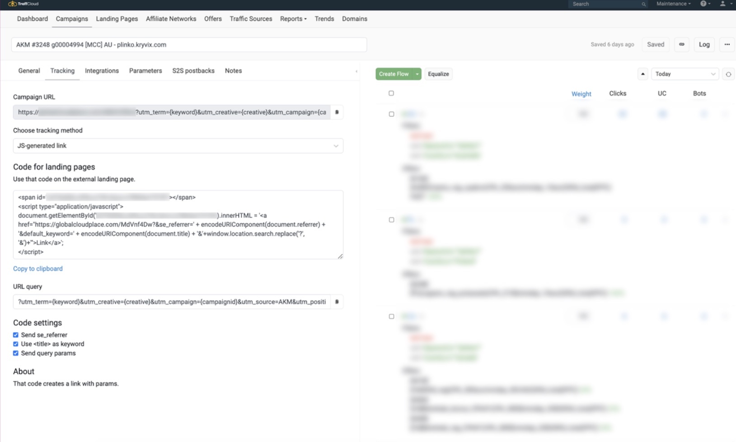This screenshot has width=736, height=442.
Task: Open the Reports dropdown menu
Action: [x=293, y=19]
